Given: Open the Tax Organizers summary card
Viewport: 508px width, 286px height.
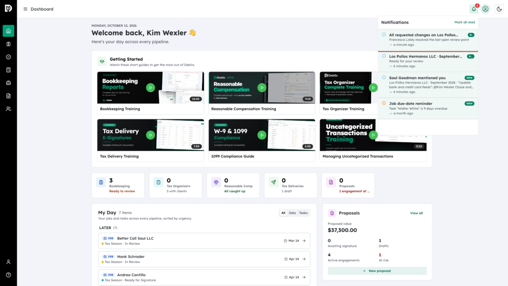Looking at the screenshot, I should 176,185.
